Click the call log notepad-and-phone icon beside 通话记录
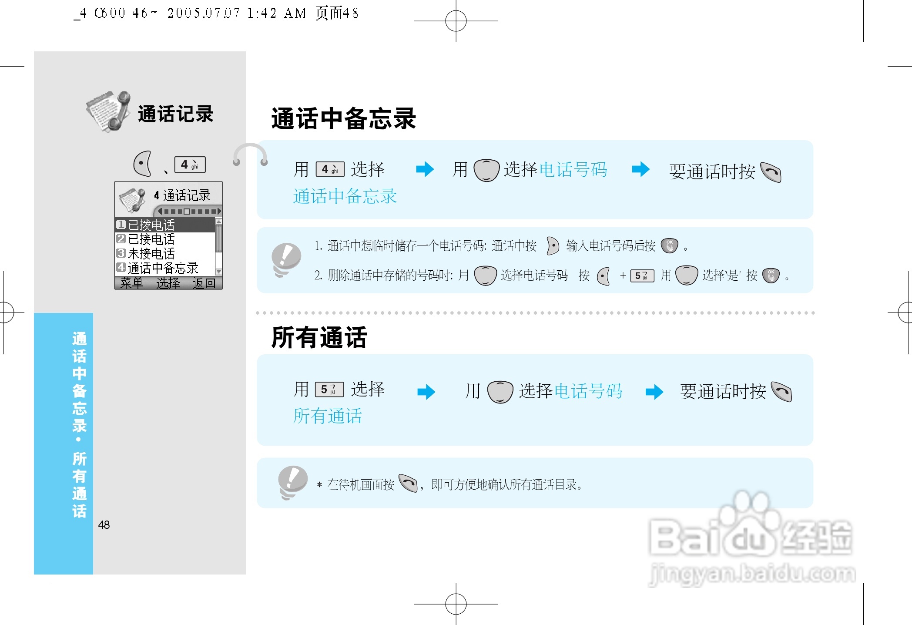This screenshot has width=912, height=625. pos(108,111)
